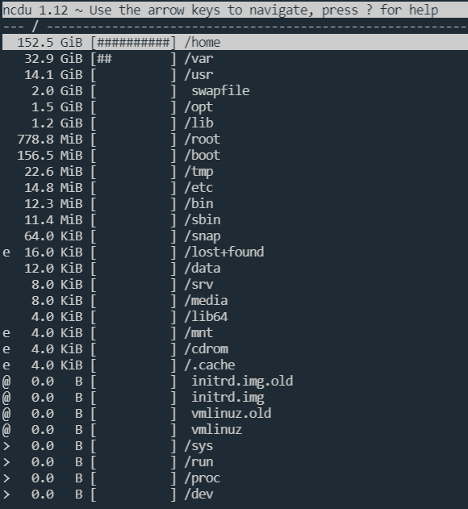
Task: Click the '>' flag next to /dev
Action: tap(6, 494)
